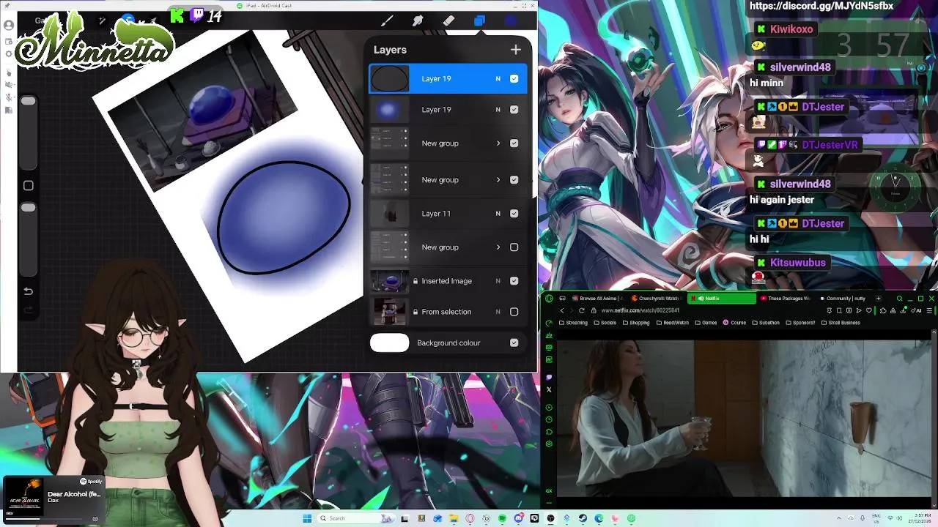Viewport: 938px width, 527px height.
Task: Open Spotify from the taskbar
Action: point(502,518)
